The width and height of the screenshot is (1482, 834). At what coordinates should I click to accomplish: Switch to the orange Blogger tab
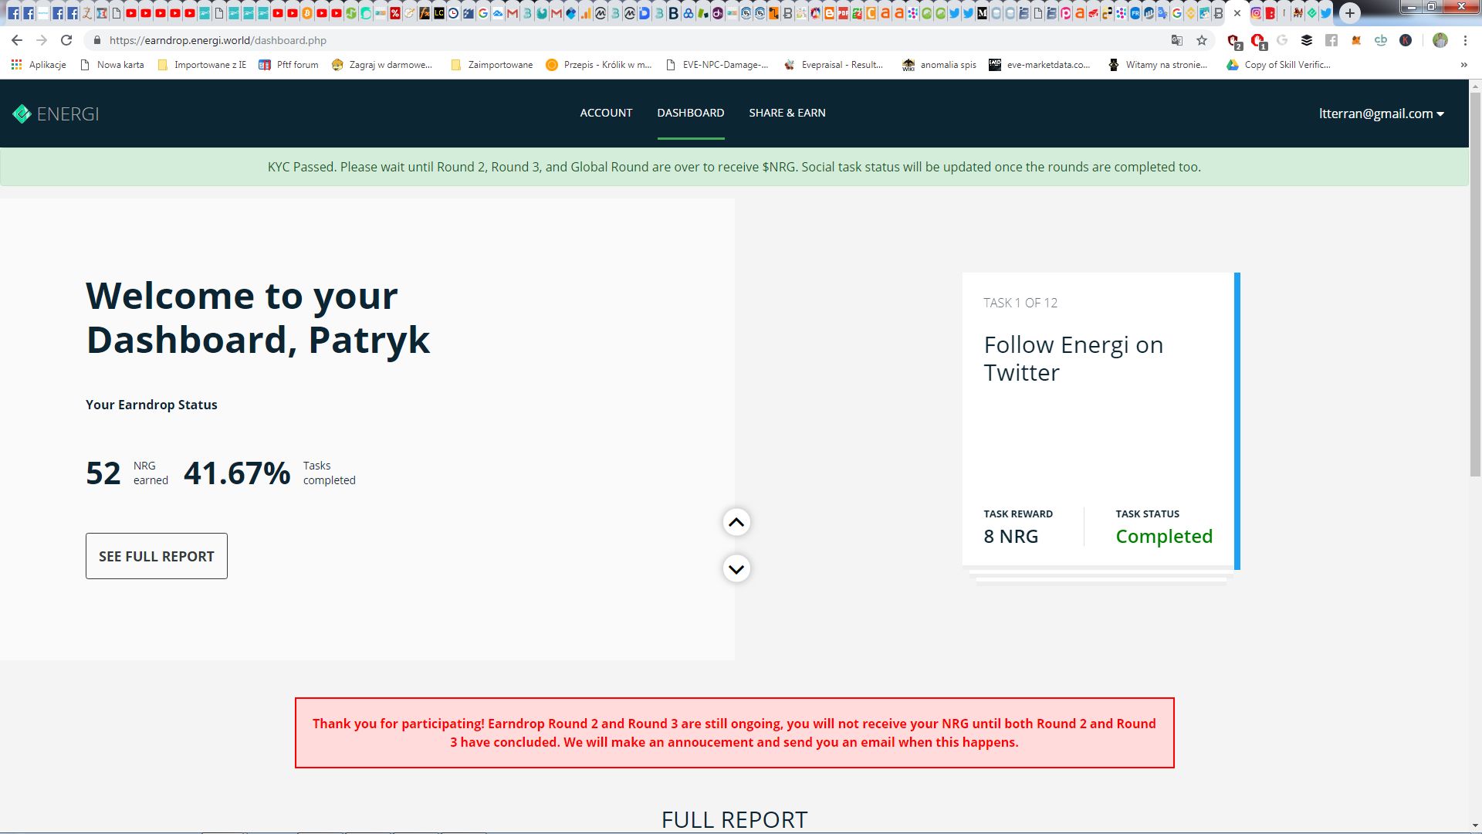pyautogui.click(x=829, y=13)
